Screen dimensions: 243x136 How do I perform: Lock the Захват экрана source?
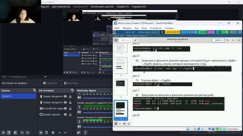70,114
